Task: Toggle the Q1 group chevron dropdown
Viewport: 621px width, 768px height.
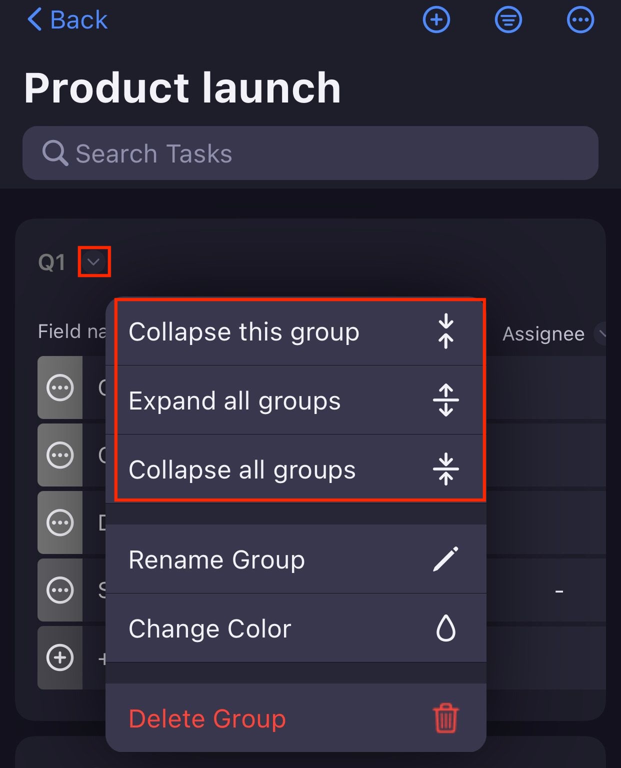Action: pos(93,261)
